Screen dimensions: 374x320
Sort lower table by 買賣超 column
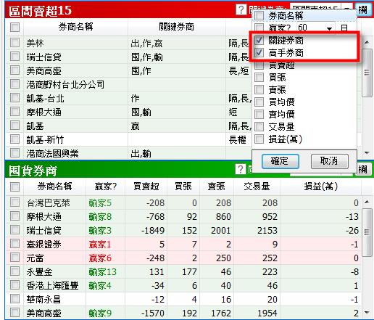(x=146, y=186)
